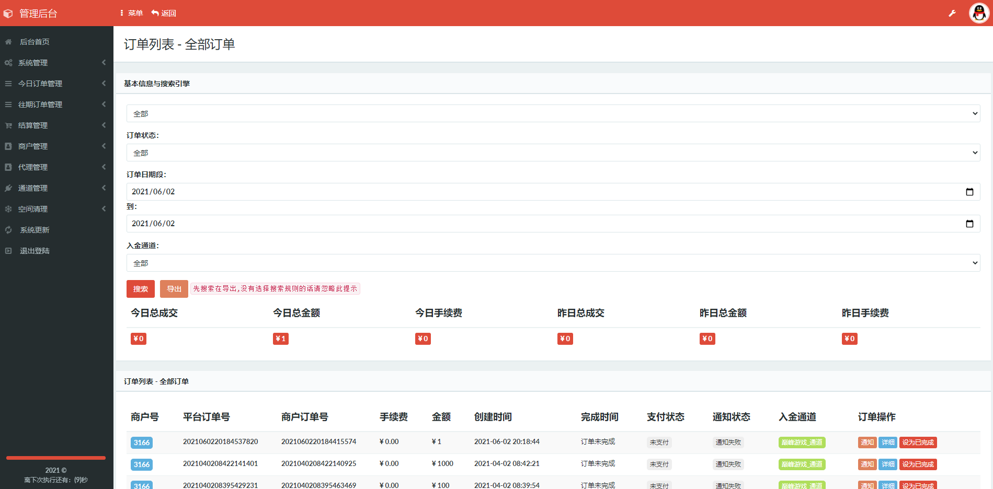This screenshot has height=489, width=993.
Task: Click the 订单日期段 start date field
Action: [x=553, y=192]
